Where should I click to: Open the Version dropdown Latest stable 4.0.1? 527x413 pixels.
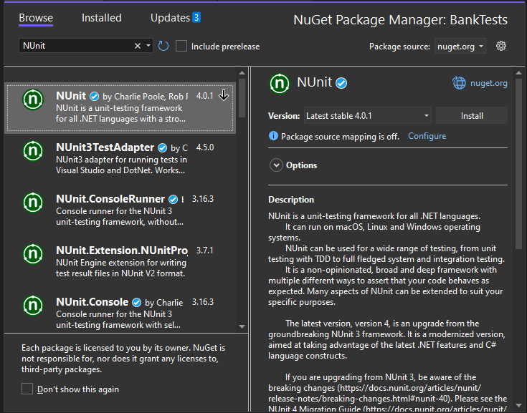click(x=368, y=116)
